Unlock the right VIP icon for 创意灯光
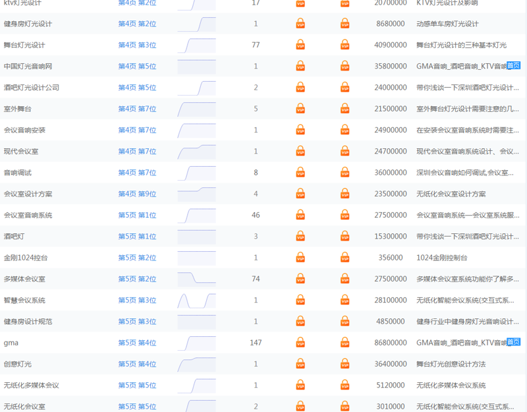 click(x=345, y=363)
